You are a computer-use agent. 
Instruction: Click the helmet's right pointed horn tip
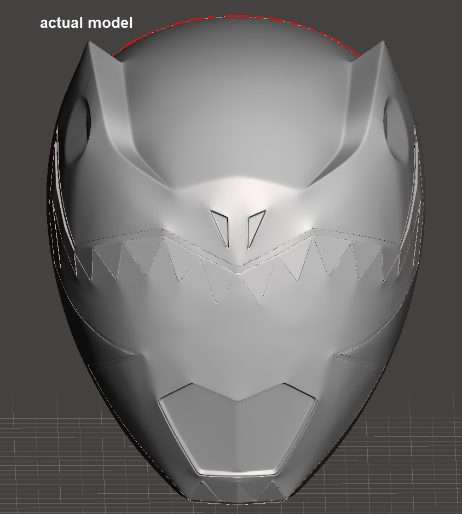click(382, 43)
